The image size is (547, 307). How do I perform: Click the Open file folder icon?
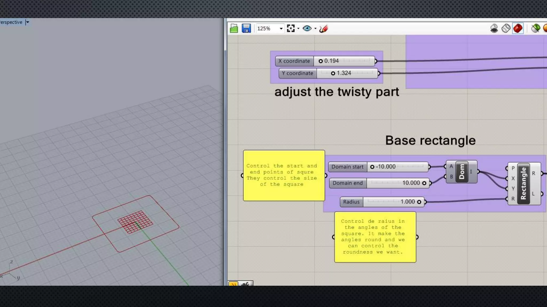[x=234, y=28]
